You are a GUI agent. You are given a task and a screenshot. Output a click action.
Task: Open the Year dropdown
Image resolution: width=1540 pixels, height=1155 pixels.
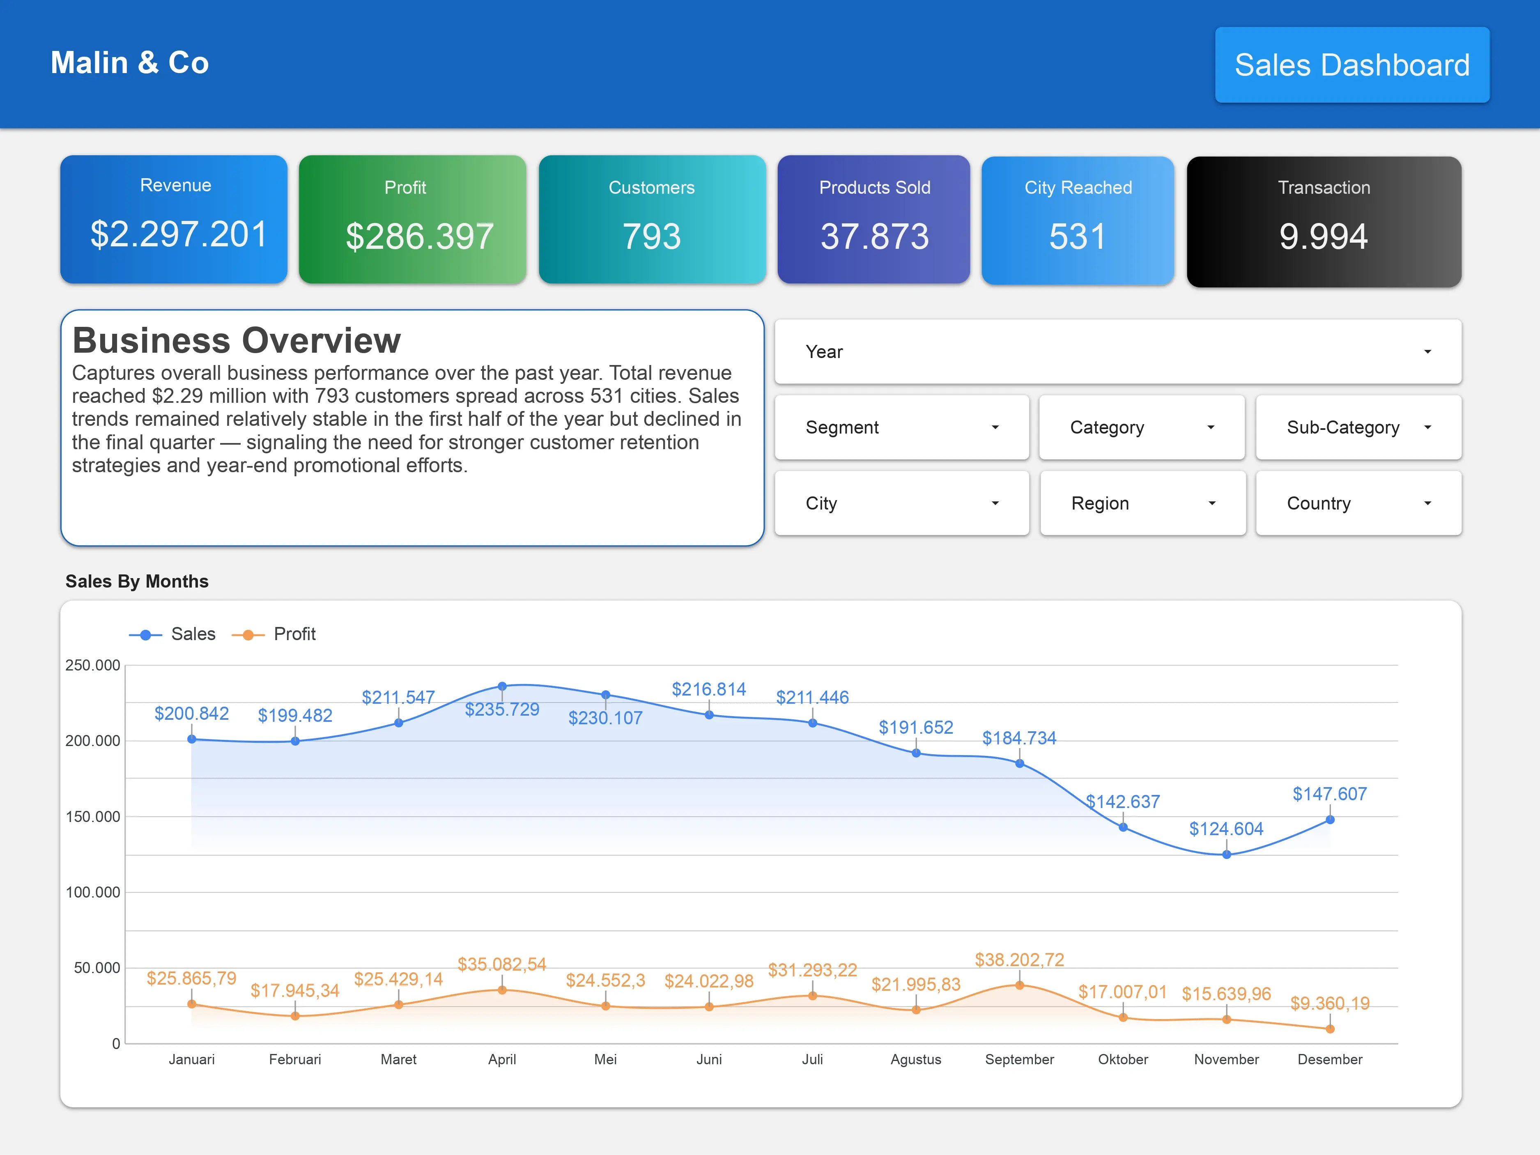click(x=1117, y=352)
